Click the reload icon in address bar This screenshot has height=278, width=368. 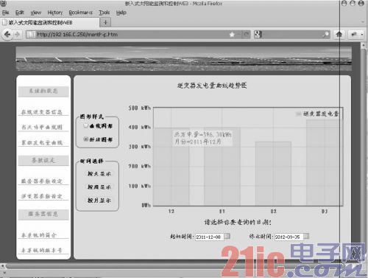tap(247, 35)
